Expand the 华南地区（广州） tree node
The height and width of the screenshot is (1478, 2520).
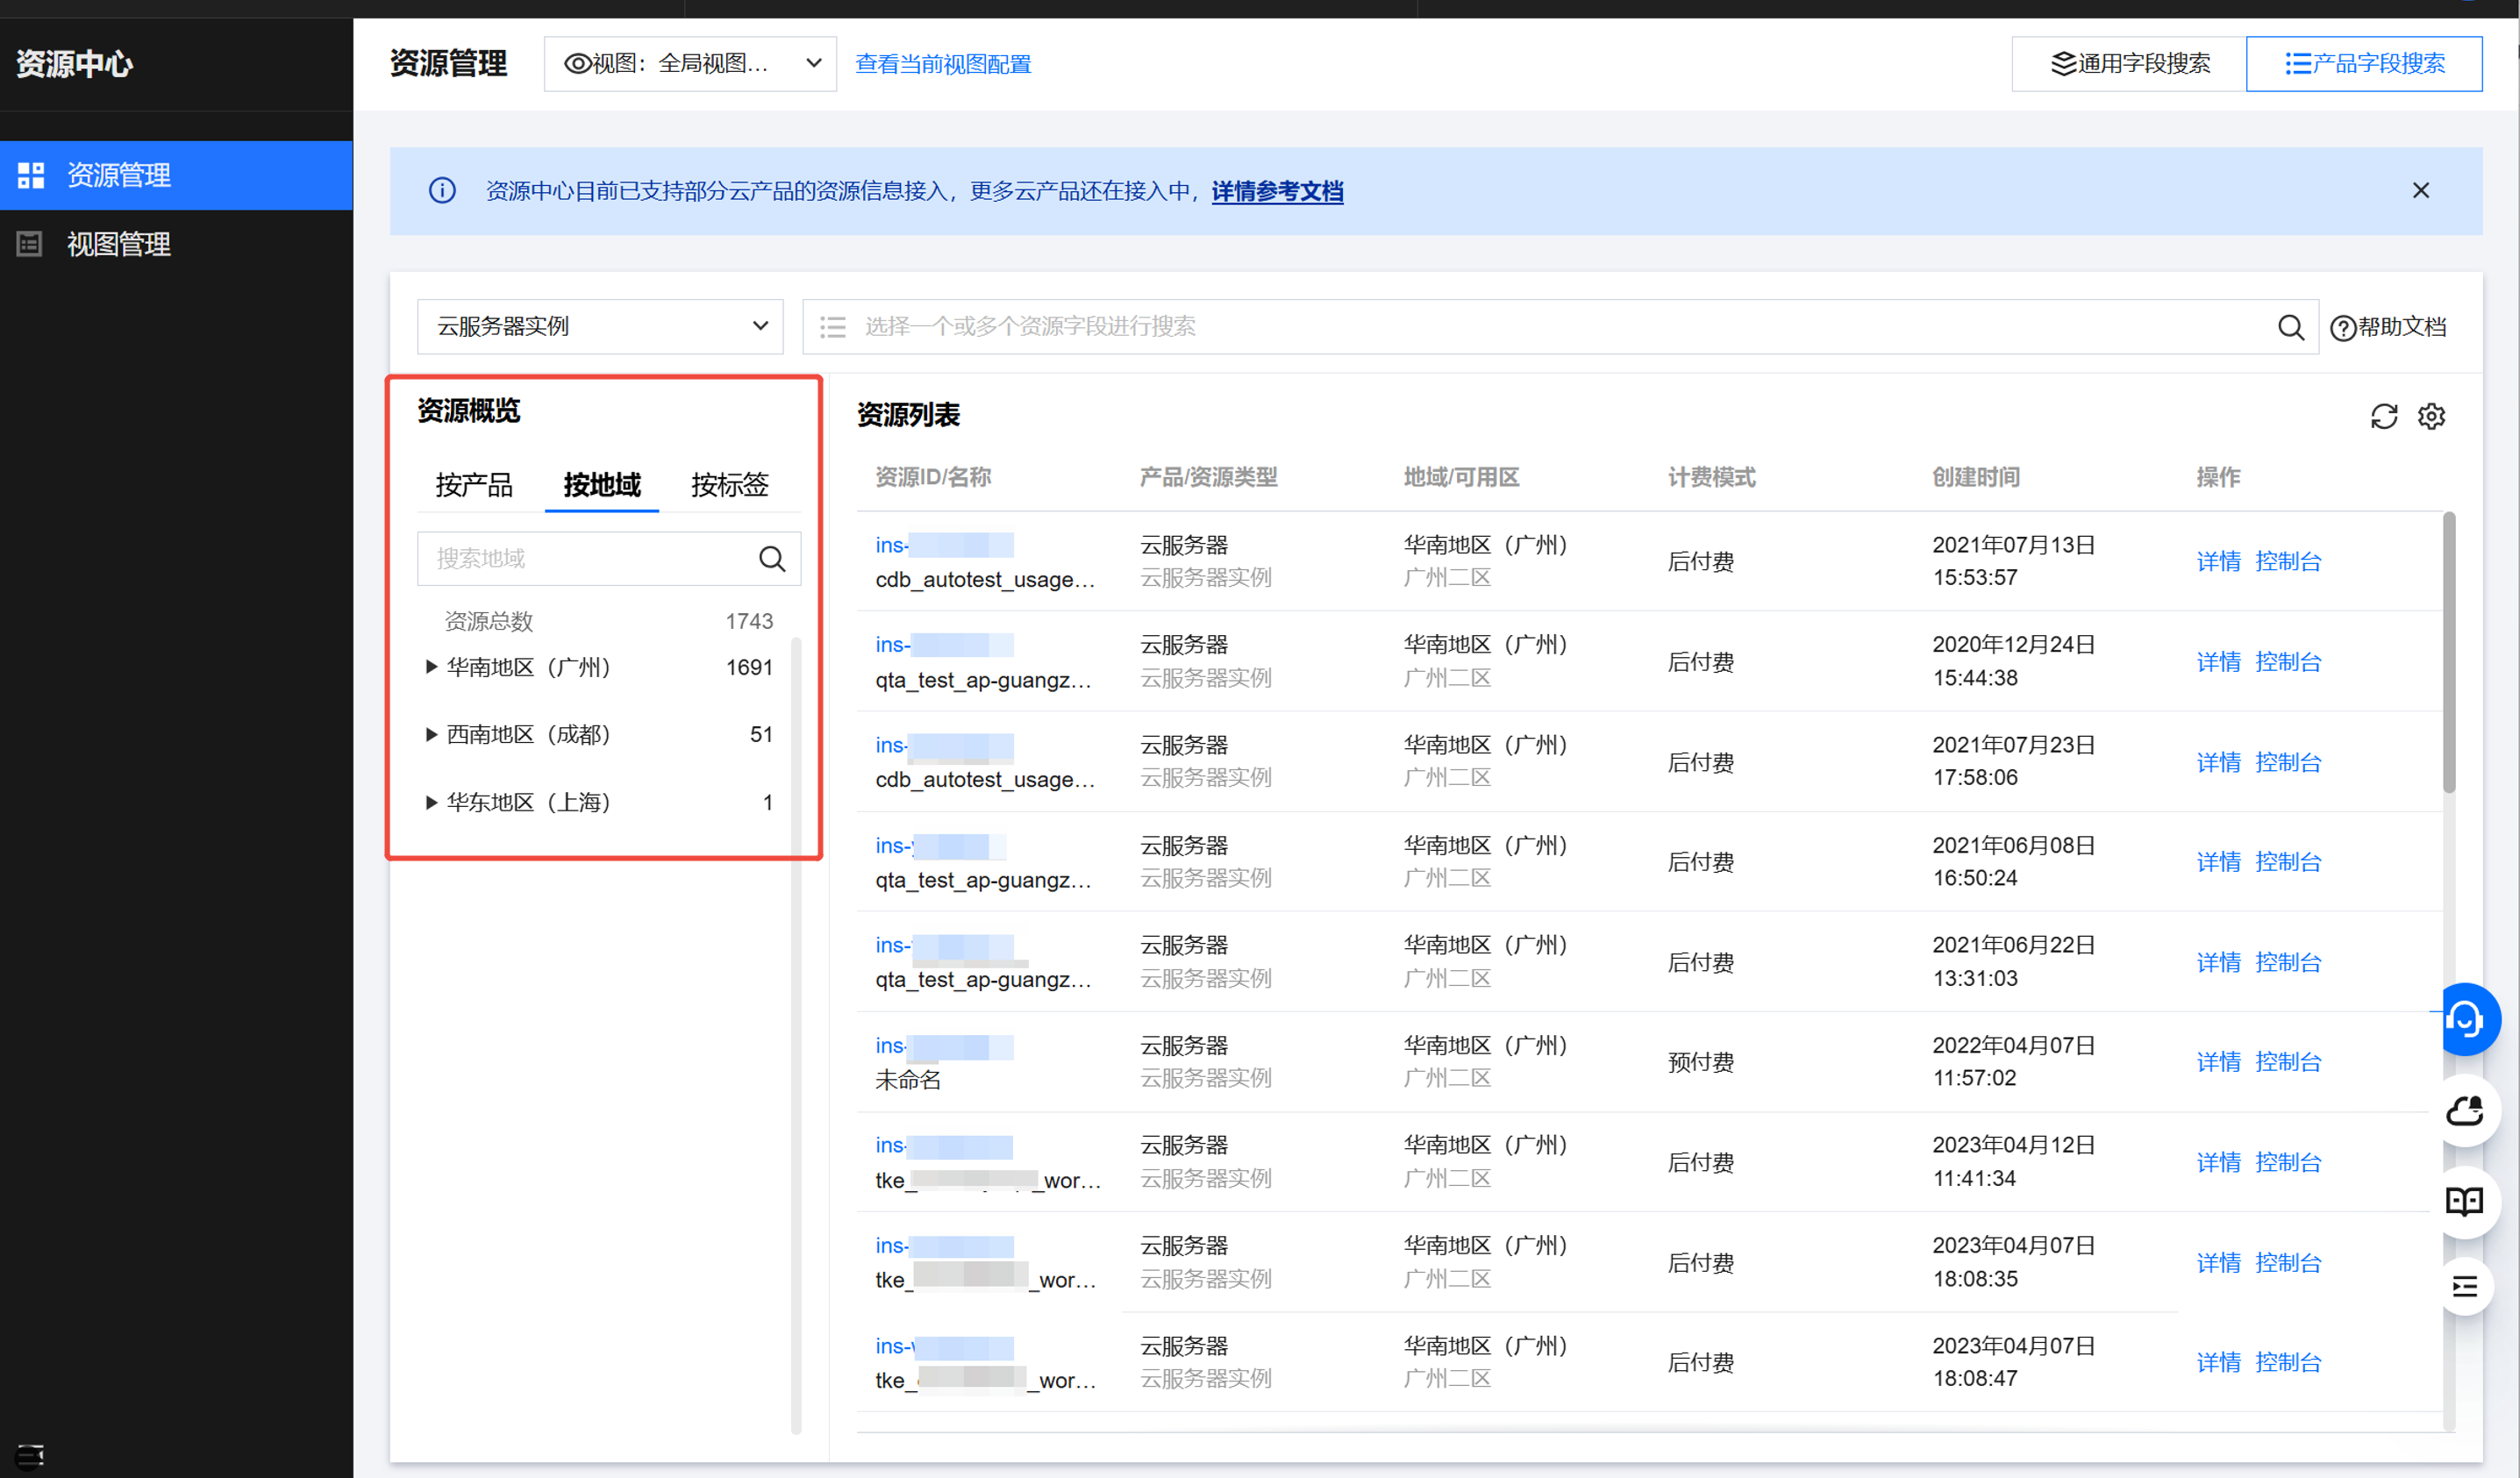click(431, 667)
